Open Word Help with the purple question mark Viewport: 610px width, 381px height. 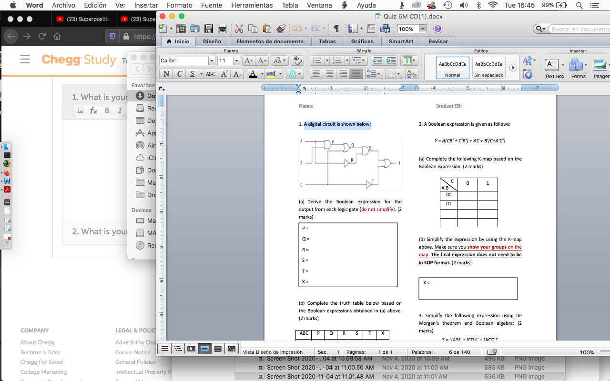pos(437,29)
